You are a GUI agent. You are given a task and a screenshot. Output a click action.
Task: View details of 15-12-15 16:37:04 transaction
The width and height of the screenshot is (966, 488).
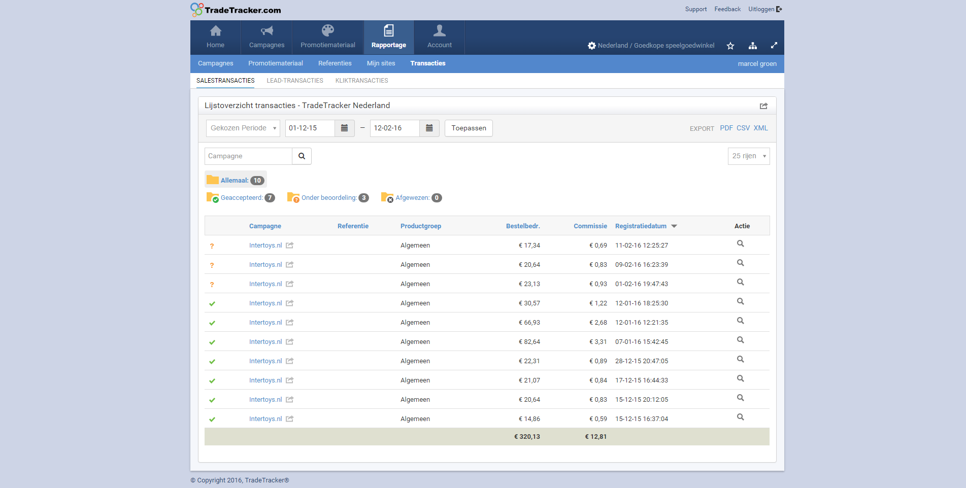(x=741, y=417)
